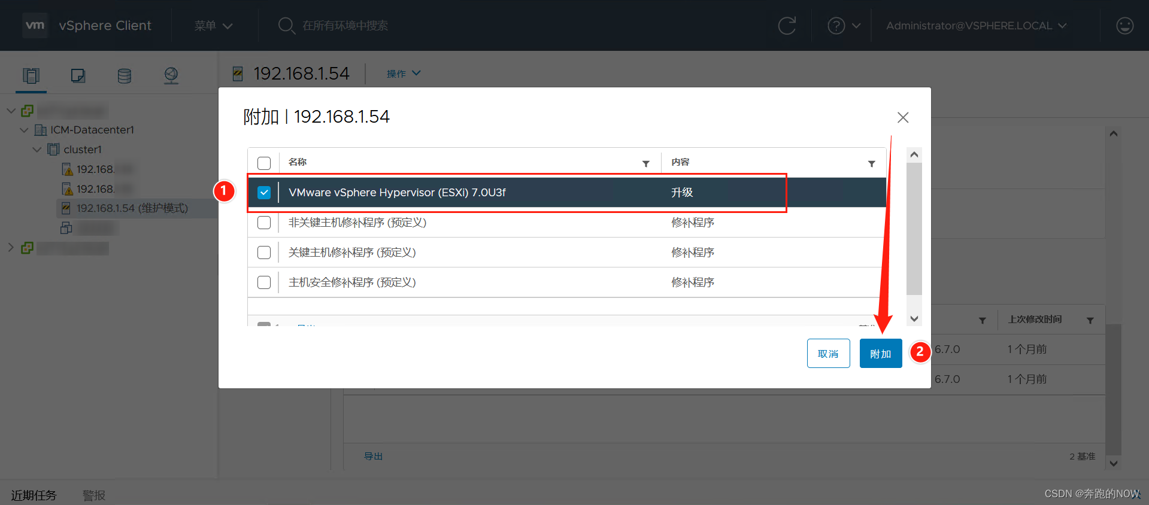Open the Storage view icon

pos(125,75)
